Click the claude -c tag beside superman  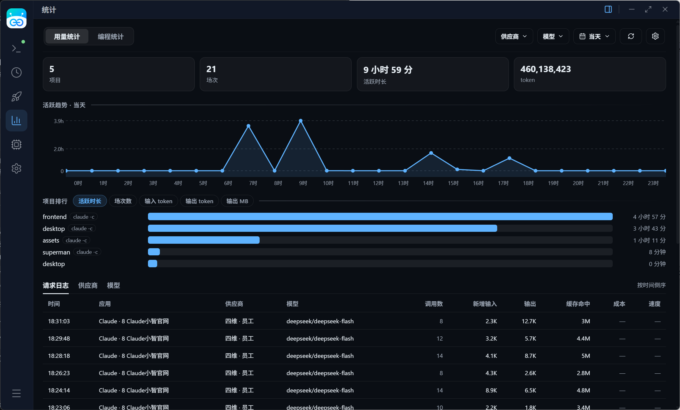click(x=87, y=252)
